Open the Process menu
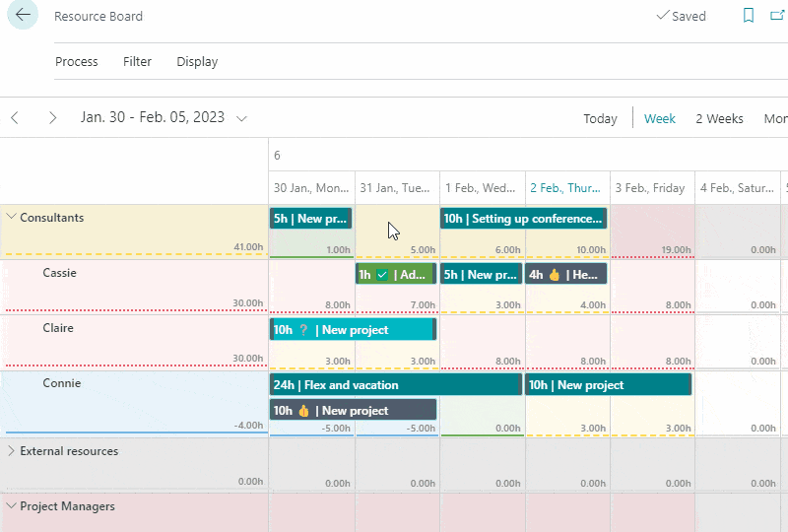The image size is (788, 532). coord(76,61)
